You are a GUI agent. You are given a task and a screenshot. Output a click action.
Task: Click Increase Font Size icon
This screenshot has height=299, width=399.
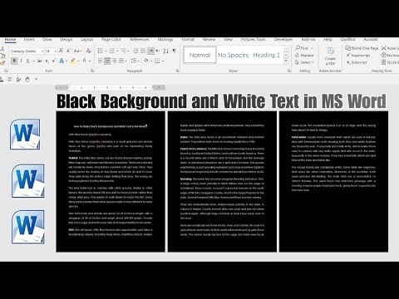tap(62, 51)
